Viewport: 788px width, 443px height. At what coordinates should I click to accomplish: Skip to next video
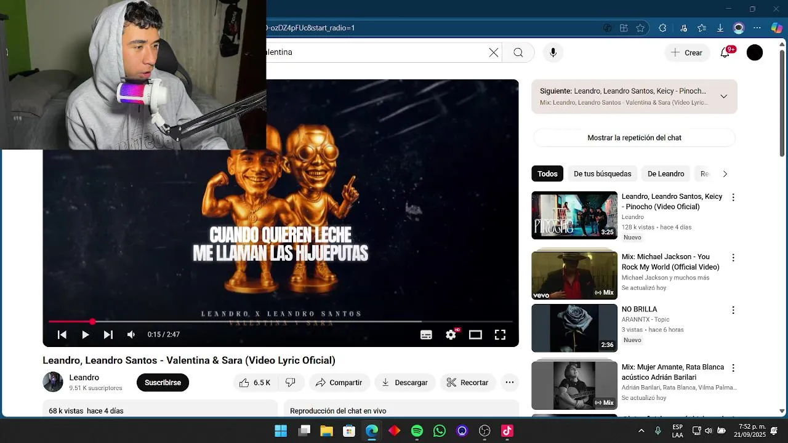(108, 335)
